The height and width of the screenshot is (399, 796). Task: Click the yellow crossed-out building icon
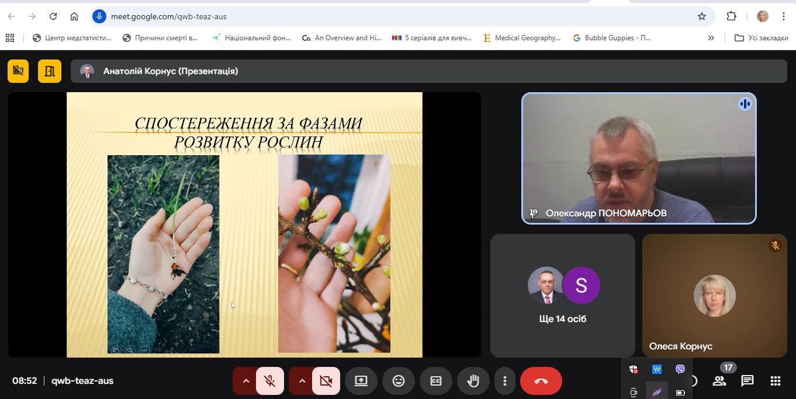click(x=18, y=71)
